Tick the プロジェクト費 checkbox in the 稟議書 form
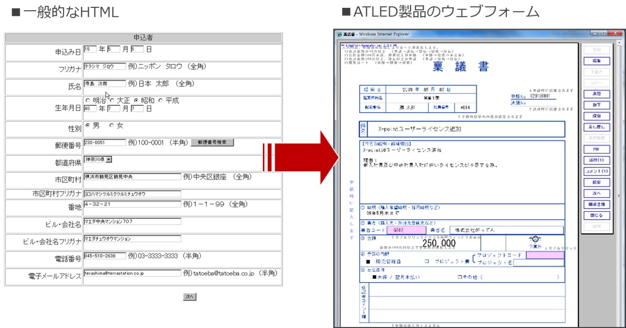Image resolution: width=626 pixels, height=328 pixels. tap(427, 262)
